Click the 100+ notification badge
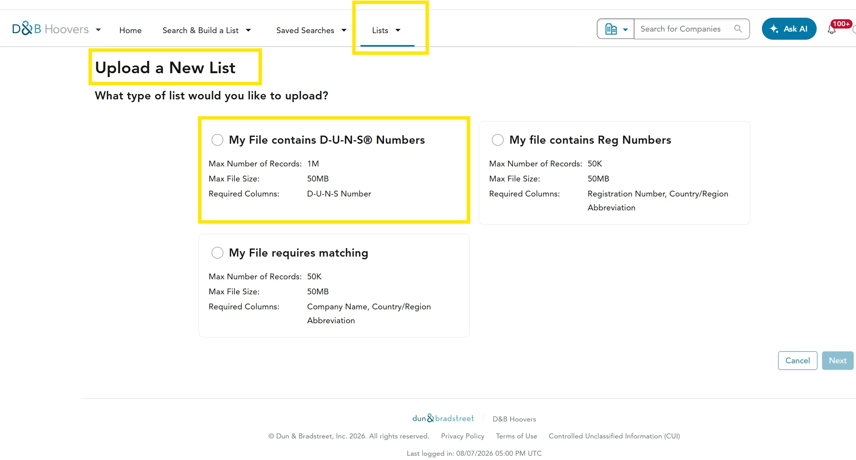This screenshot has width=856, height=460. [841, 24]
